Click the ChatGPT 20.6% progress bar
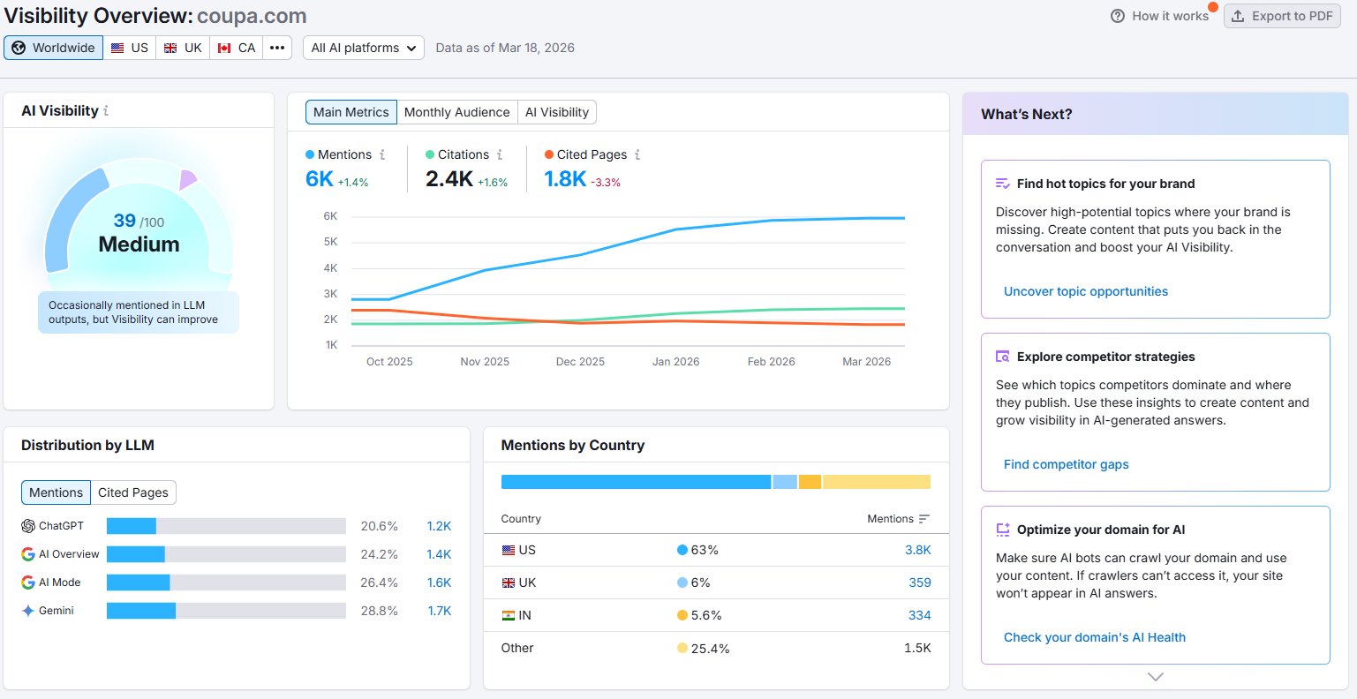 pos(226,526)
